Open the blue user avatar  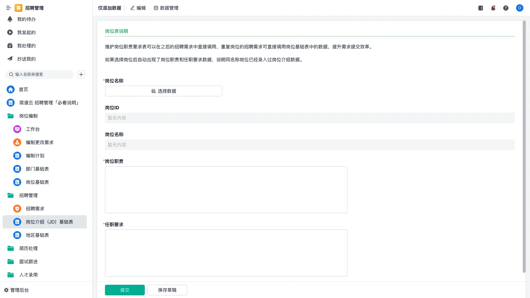tap(519, 8)
